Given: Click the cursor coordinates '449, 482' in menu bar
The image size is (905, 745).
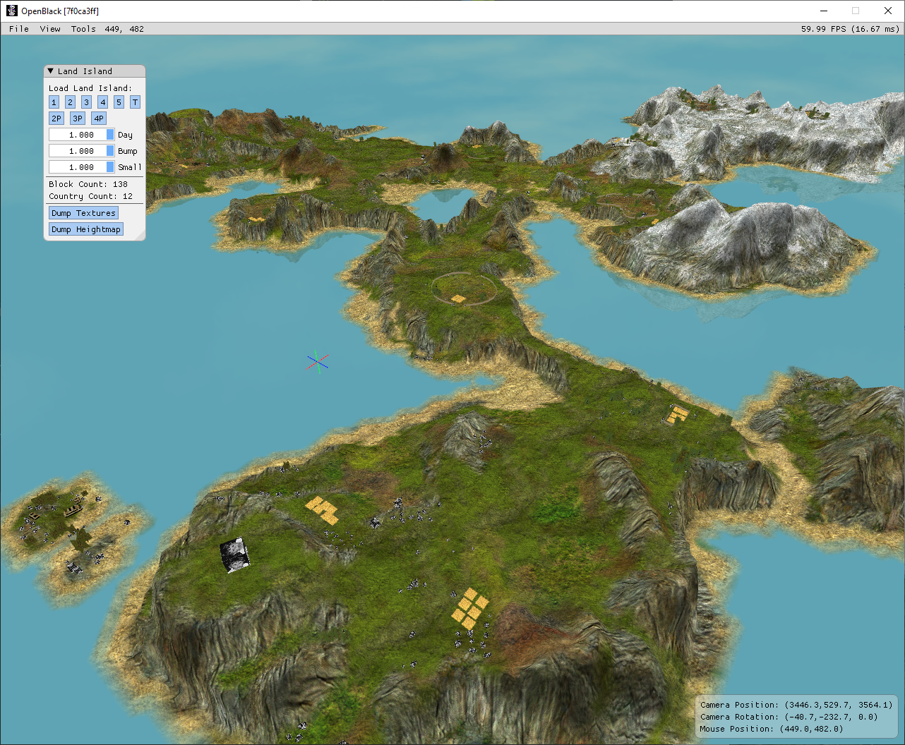Looking at the screenshot, I should coord(124,29).
